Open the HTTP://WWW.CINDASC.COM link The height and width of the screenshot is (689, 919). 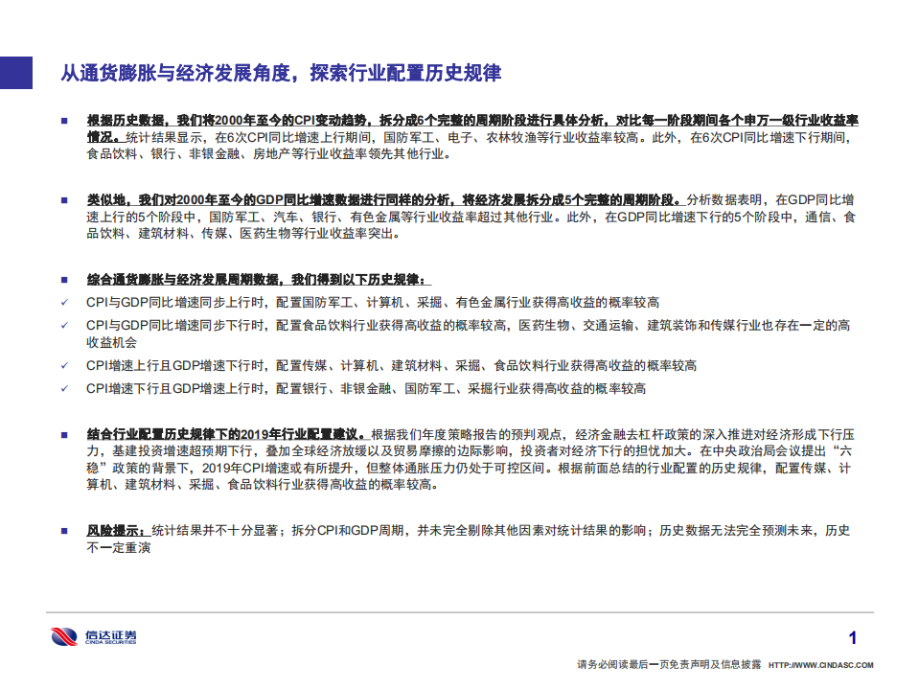click(x=820, y=667)
